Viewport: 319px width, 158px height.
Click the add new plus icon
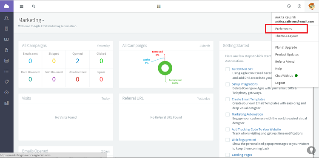click(x=299, y=6)
